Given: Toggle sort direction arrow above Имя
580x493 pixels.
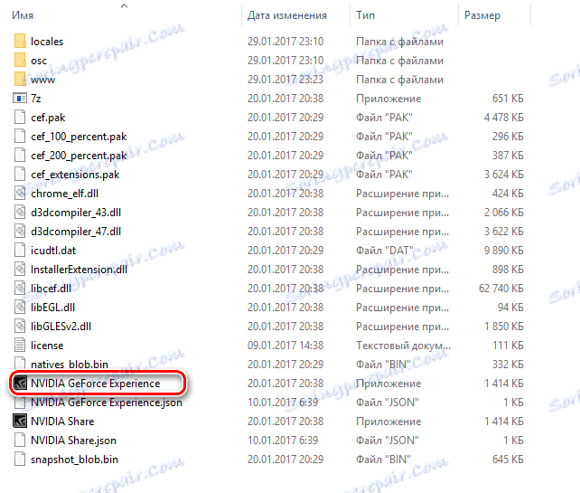Looking at the screenshot, I should [125, 5].
